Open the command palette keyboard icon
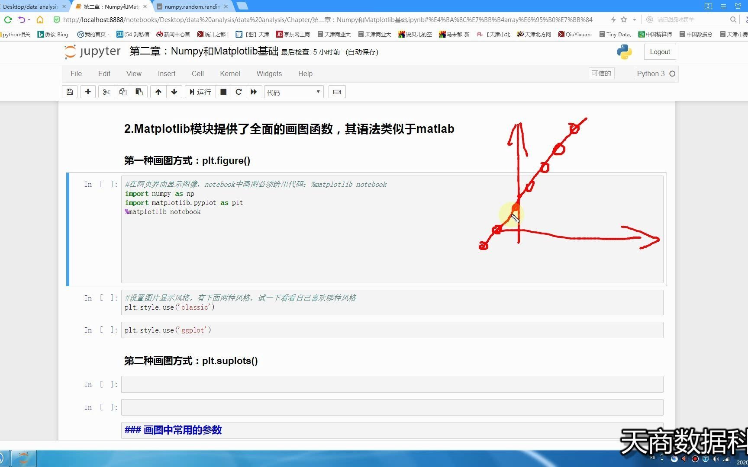 337,92
